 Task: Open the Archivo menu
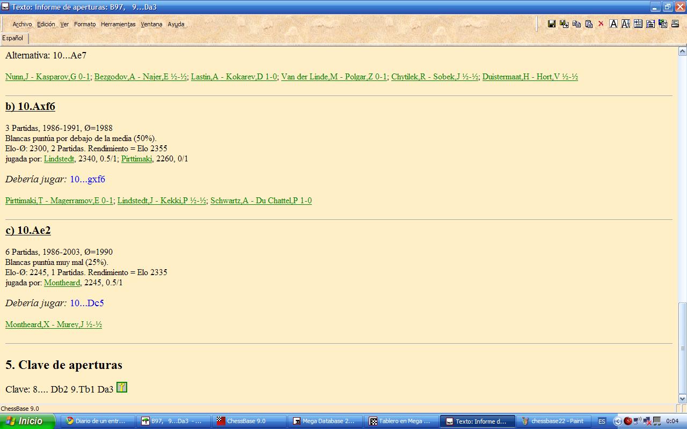coord(22,24)
